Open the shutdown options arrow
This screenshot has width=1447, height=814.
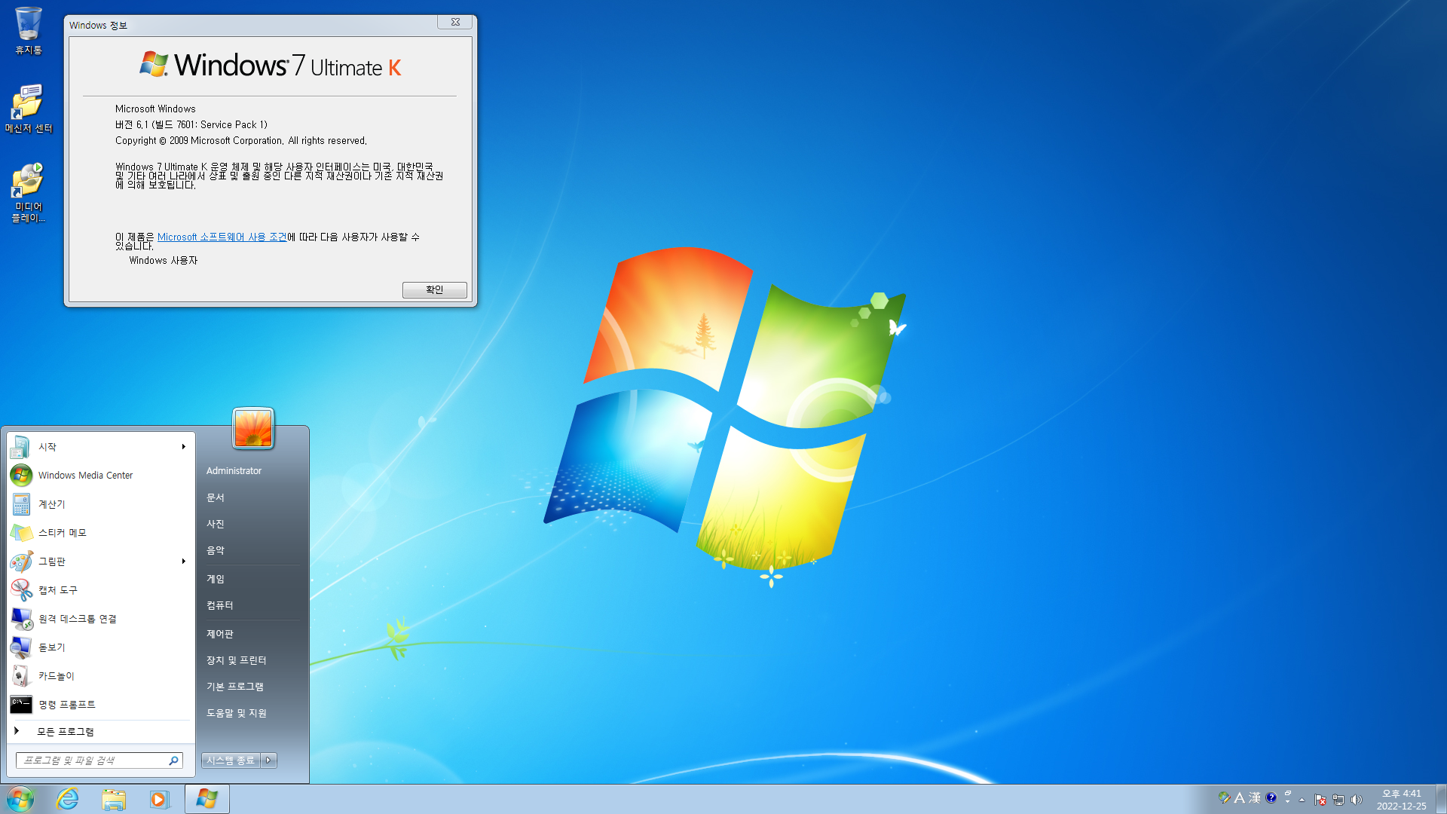[x=269, y=760]
